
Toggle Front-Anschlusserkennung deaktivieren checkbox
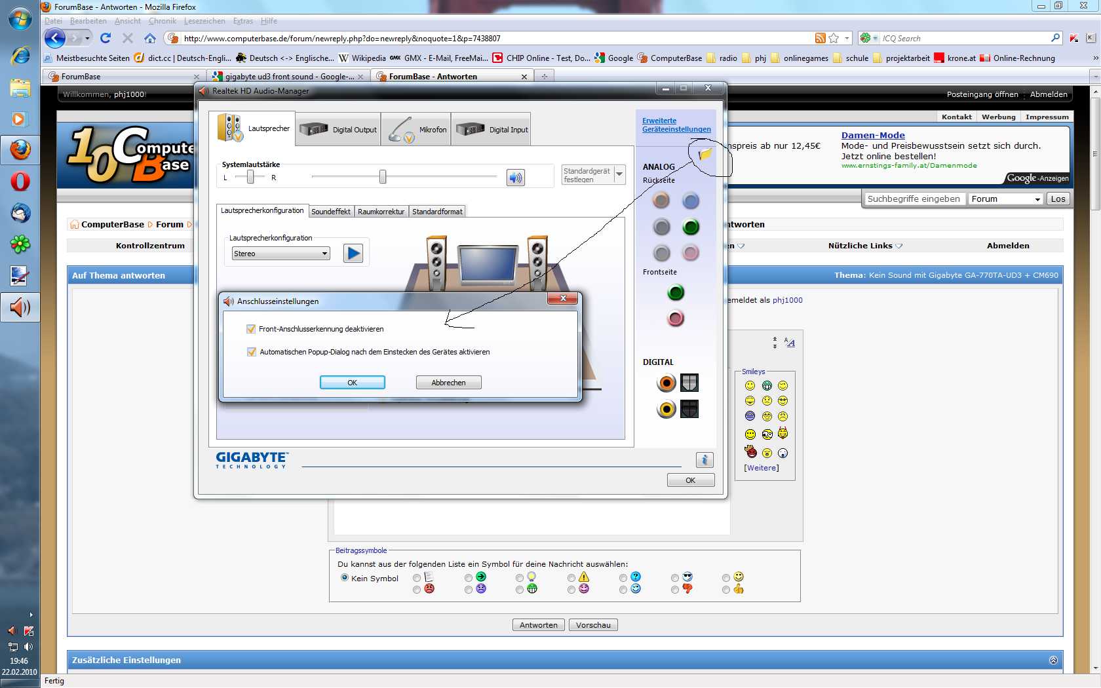tap(251, 329)
